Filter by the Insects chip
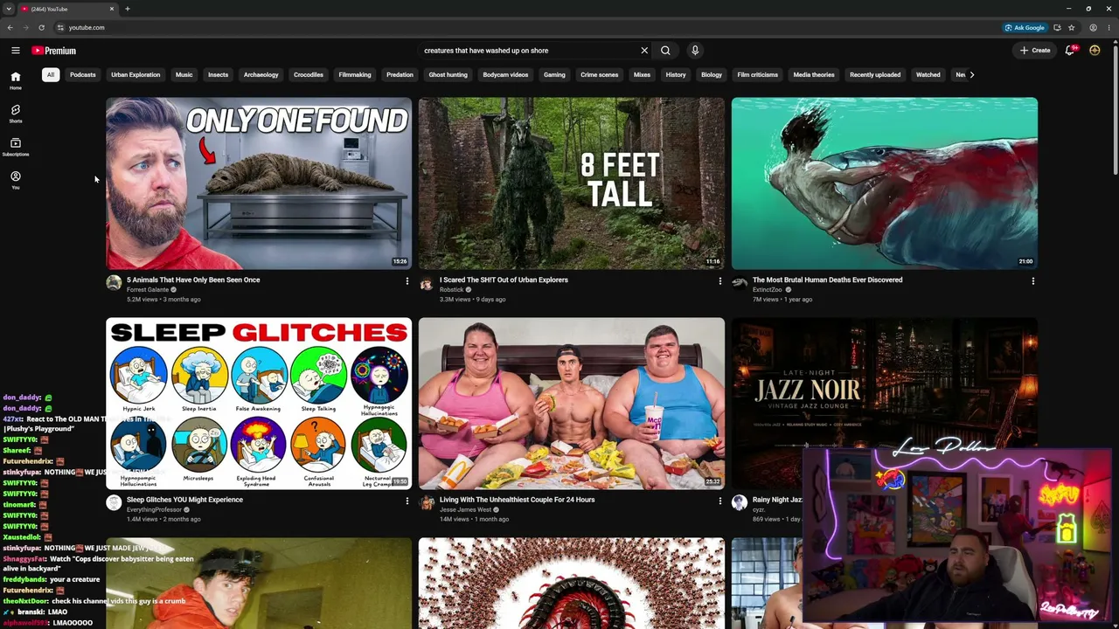 pos(218,74)
